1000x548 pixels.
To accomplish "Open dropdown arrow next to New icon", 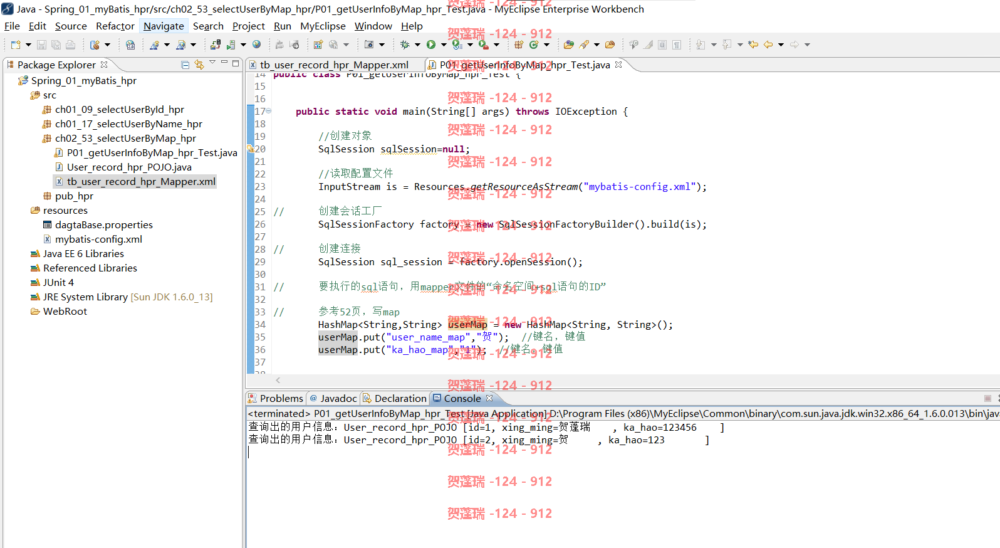I will pyautogui.click(x=28, y=45).
